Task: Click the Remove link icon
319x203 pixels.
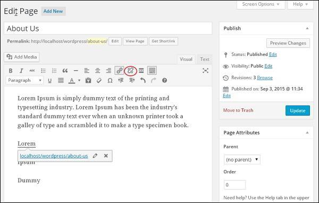Action: click(130, 71)
